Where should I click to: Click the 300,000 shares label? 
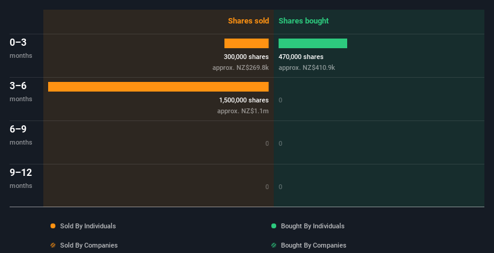pyautogui.click(x=246, y=57)
